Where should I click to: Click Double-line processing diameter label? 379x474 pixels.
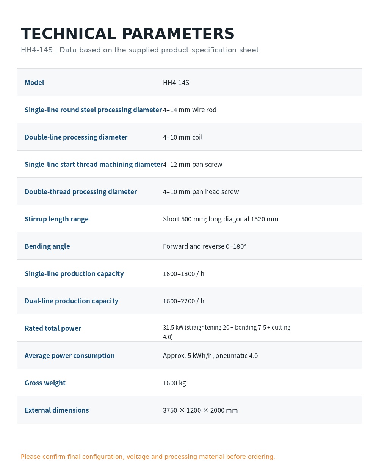click(76, 137)
